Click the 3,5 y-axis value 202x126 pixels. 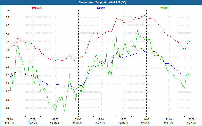pyautogui.click(x=8, y=42)
